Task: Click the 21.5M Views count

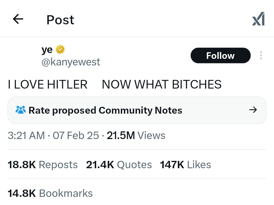Action: (x=136, y=136)
